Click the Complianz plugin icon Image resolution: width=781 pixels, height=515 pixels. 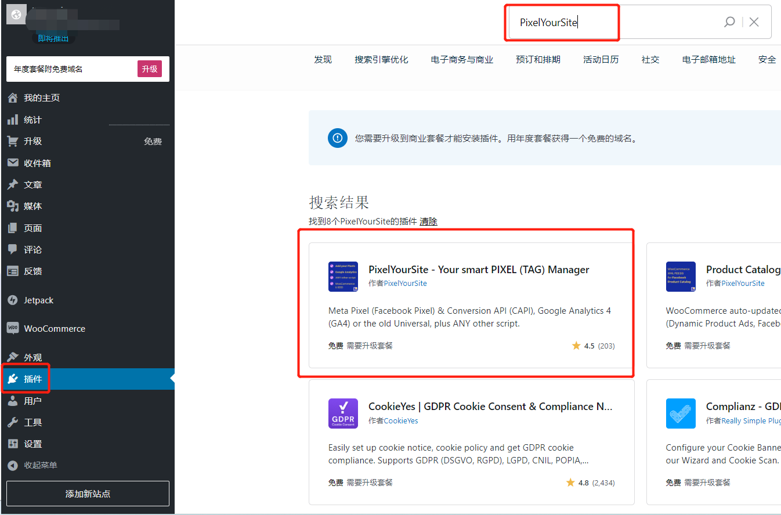click(x=681, y=414)
